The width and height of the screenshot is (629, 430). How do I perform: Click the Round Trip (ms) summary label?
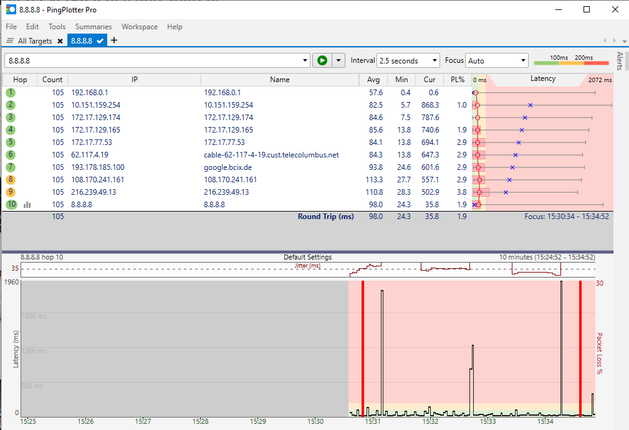[326, 216]
